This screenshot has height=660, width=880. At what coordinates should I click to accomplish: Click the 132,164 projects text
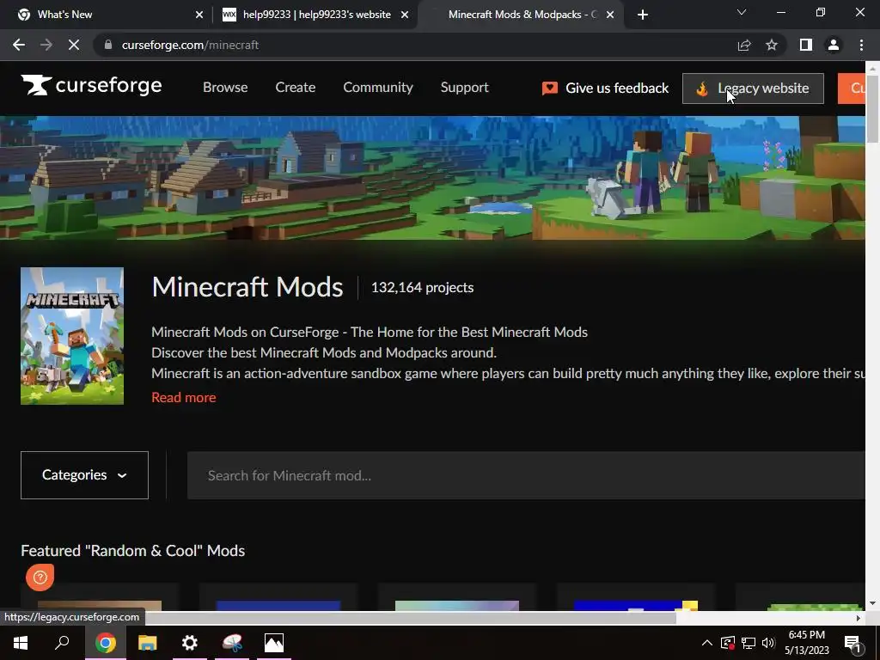click(x=422, y=287)
